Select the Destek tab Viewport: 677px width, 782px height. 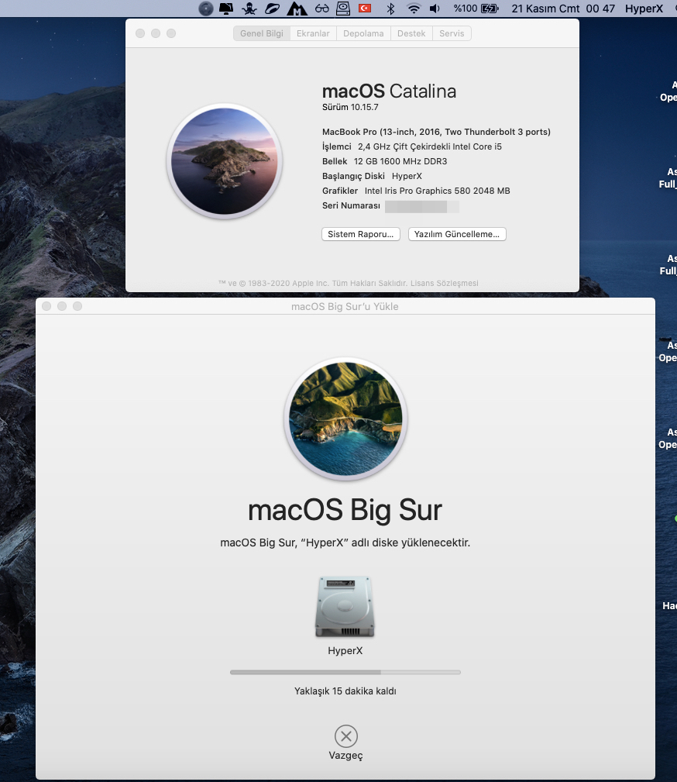411,33
